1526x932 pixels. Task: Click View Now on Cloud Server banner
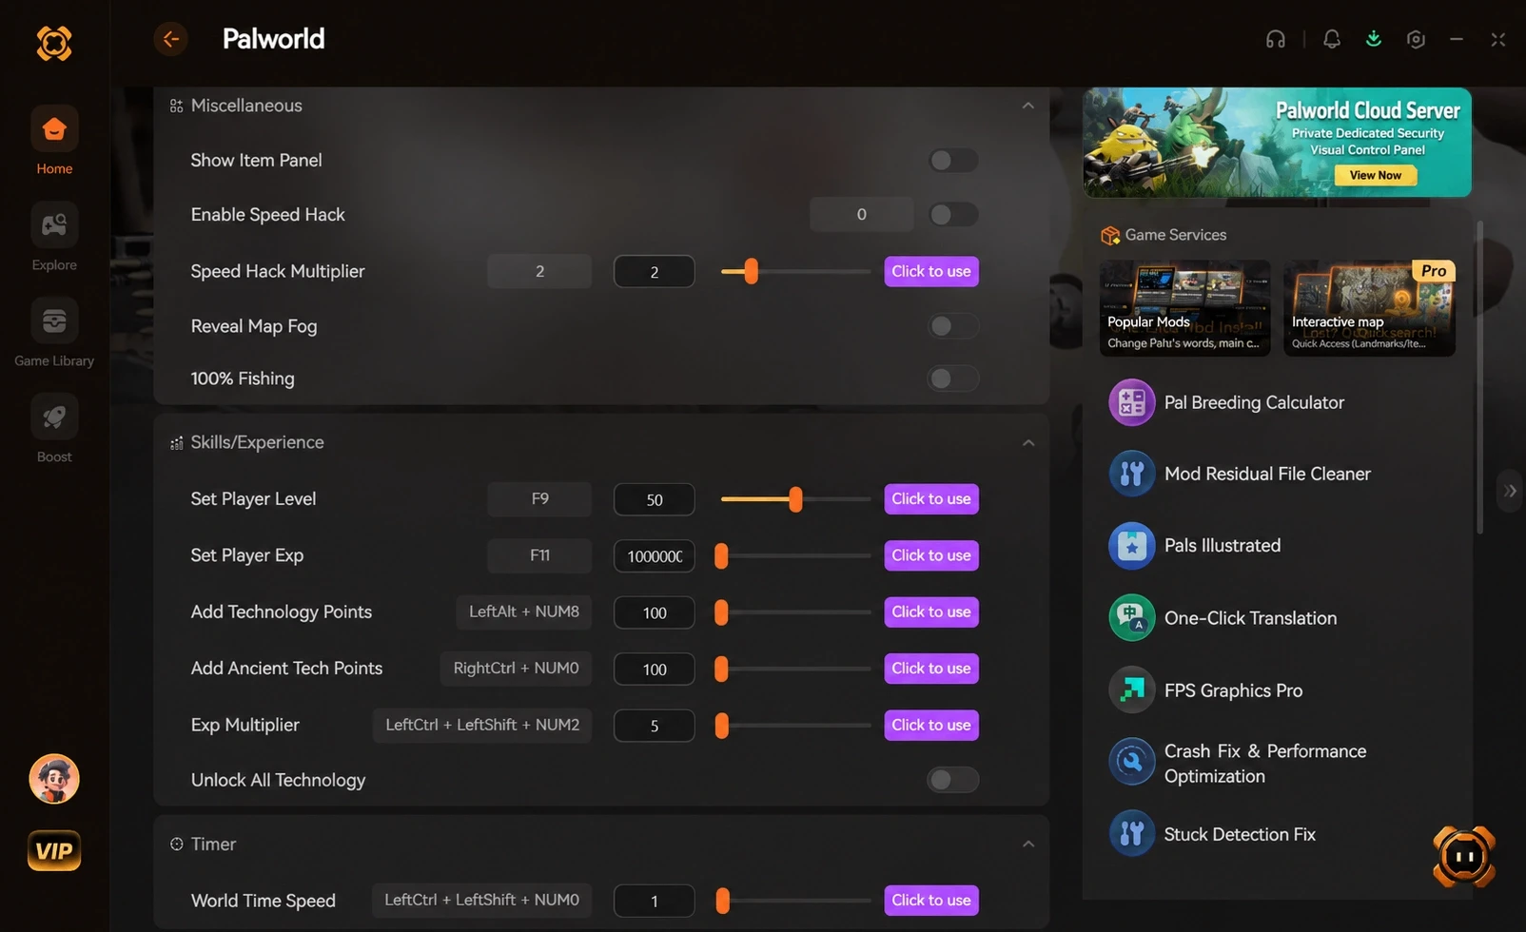[x=1376, y=175]
